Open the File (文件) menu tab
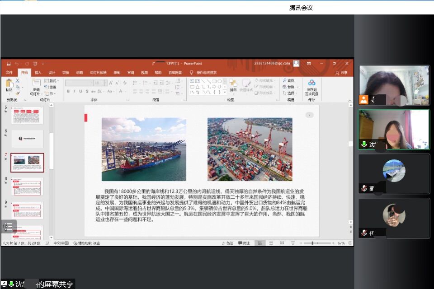The image size is (434, 289). (x=9, y=72)
